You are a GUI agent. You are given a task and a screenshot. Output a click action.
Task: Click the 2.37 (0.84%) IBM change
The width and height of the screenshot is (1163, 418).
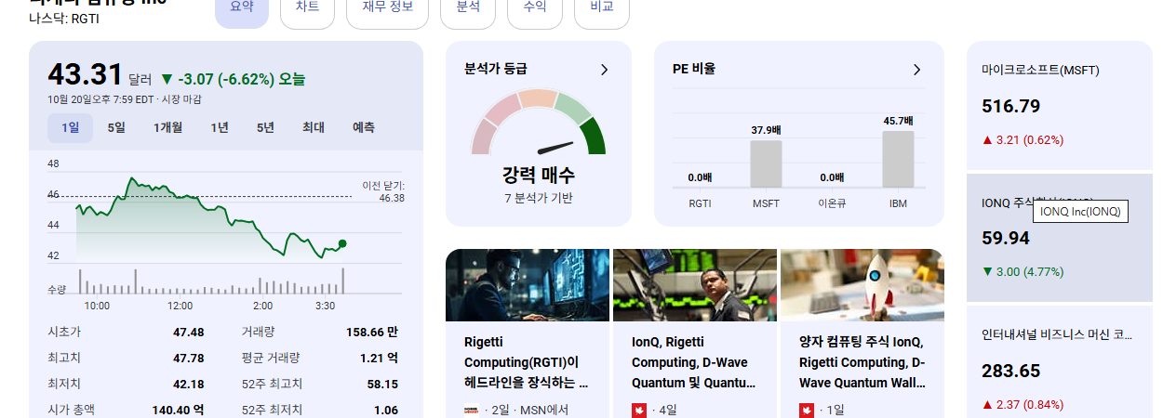(1023, 405)
